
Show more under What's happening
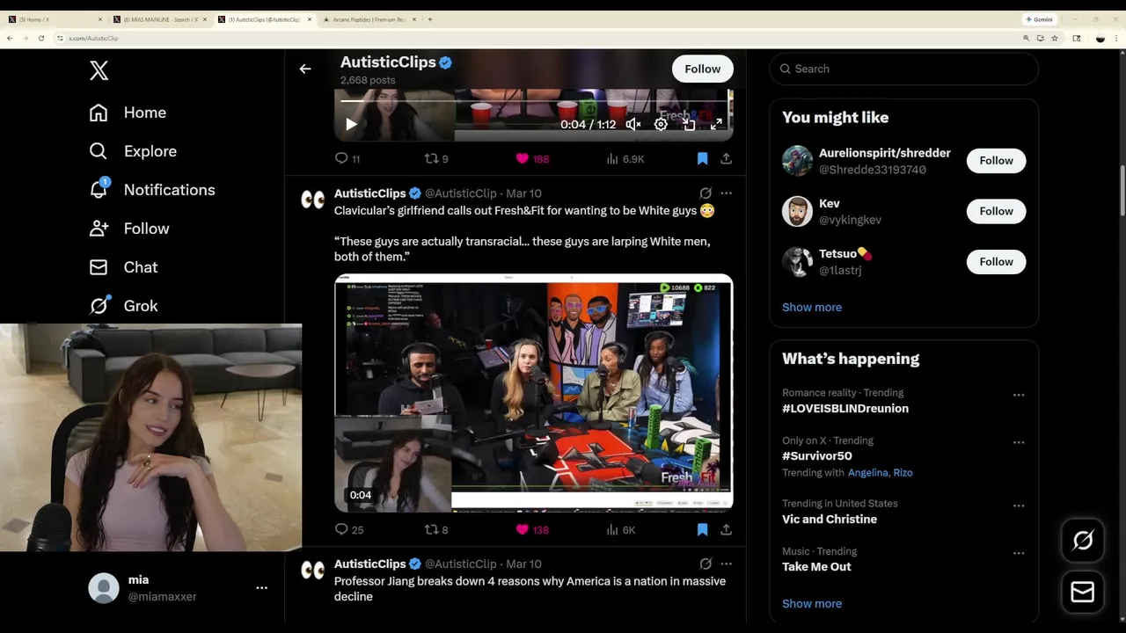pos(812,604)
